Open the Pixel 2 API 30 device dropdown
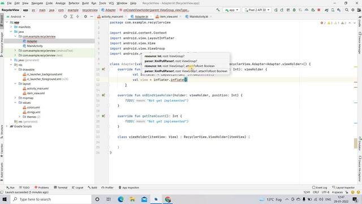This screenshot has width=362, height=204. click(257, 10)
